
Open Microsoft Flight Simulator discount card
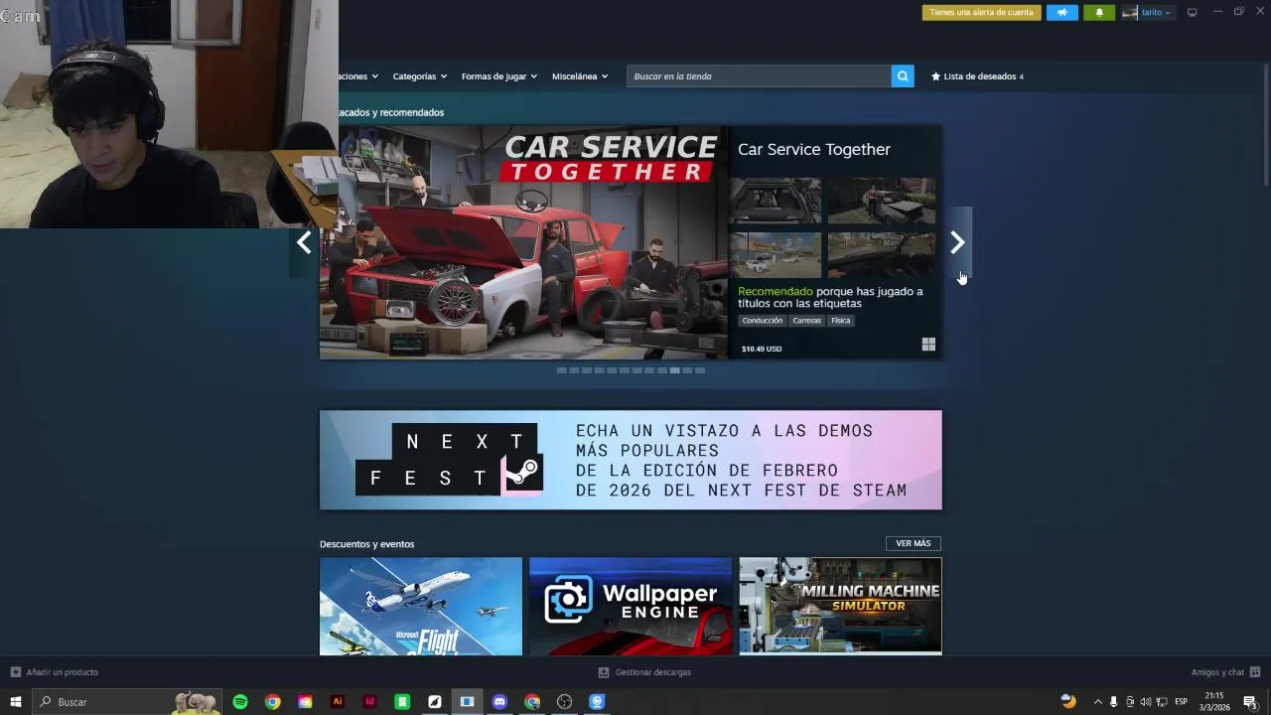coord(421,606)
